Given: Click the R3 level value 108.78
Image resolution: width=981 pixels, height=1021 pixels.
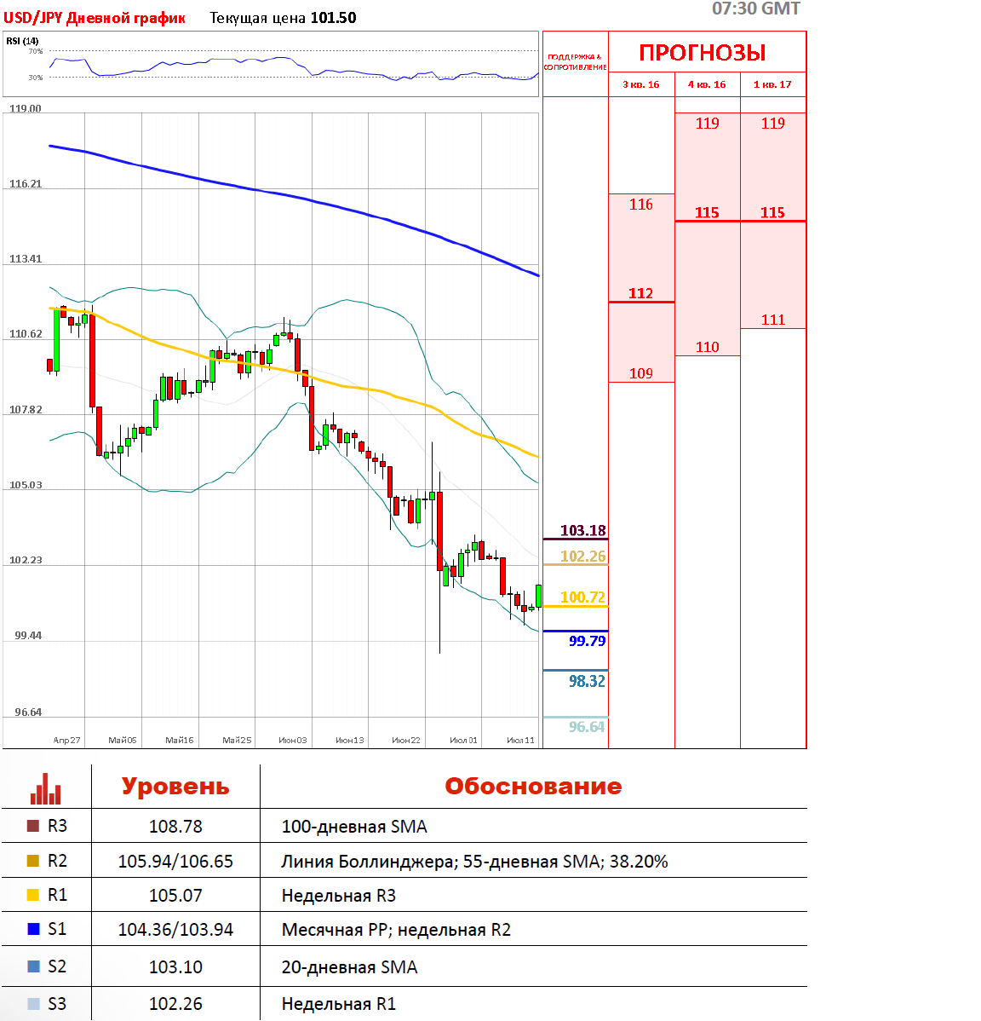Looking at the screenshot, I should 175,827.
